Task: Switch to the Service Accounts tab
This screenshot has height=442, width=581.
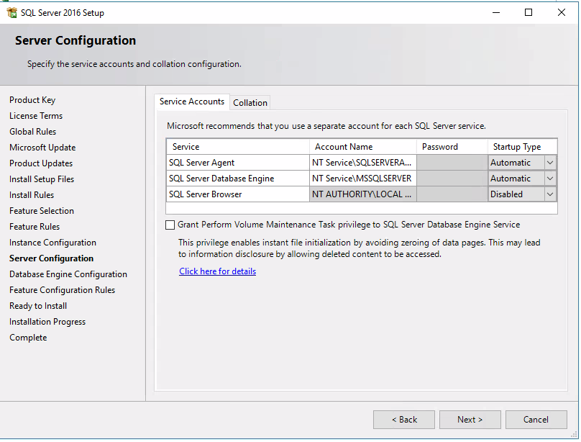Action: pos(191,102)
